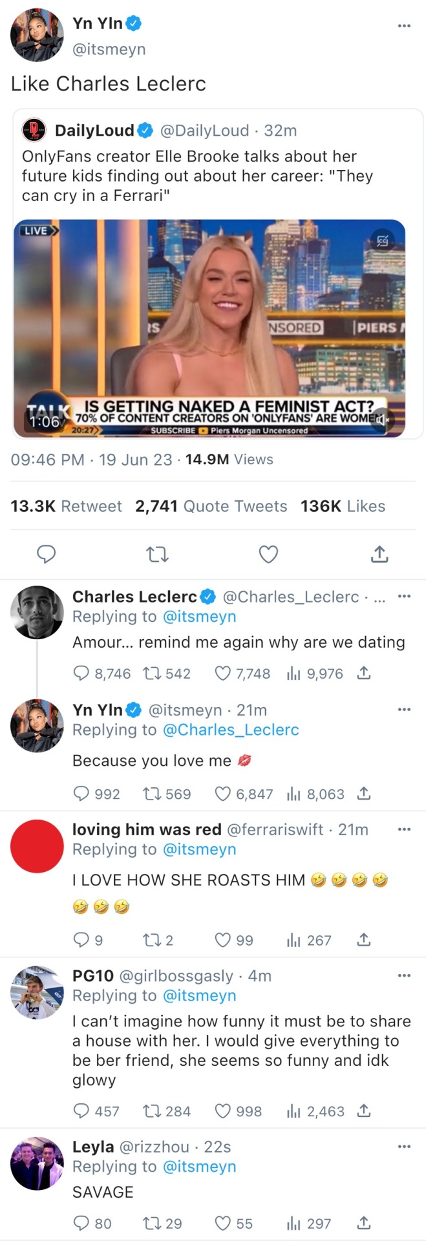Screen dimensions: 426x1241
Task: Like the main Yn Yln tweet
Action: click(268, 554)
